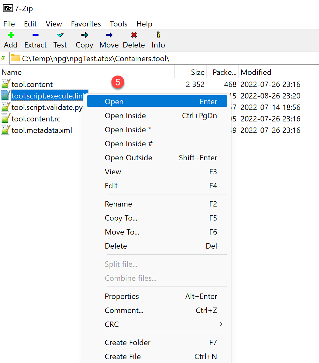Open the Edit menu in menu bar
The width and height of the screenshot is (319, 363).
tap(30, 24)
